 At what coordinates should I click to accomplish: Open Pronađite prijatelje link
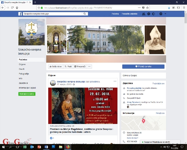click(x=129, y=14)
